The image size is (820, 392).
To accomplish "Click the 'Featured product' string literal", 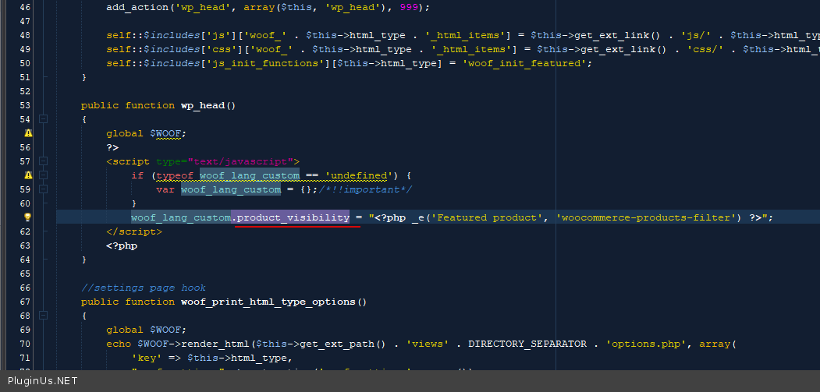I will click(486, 217).
